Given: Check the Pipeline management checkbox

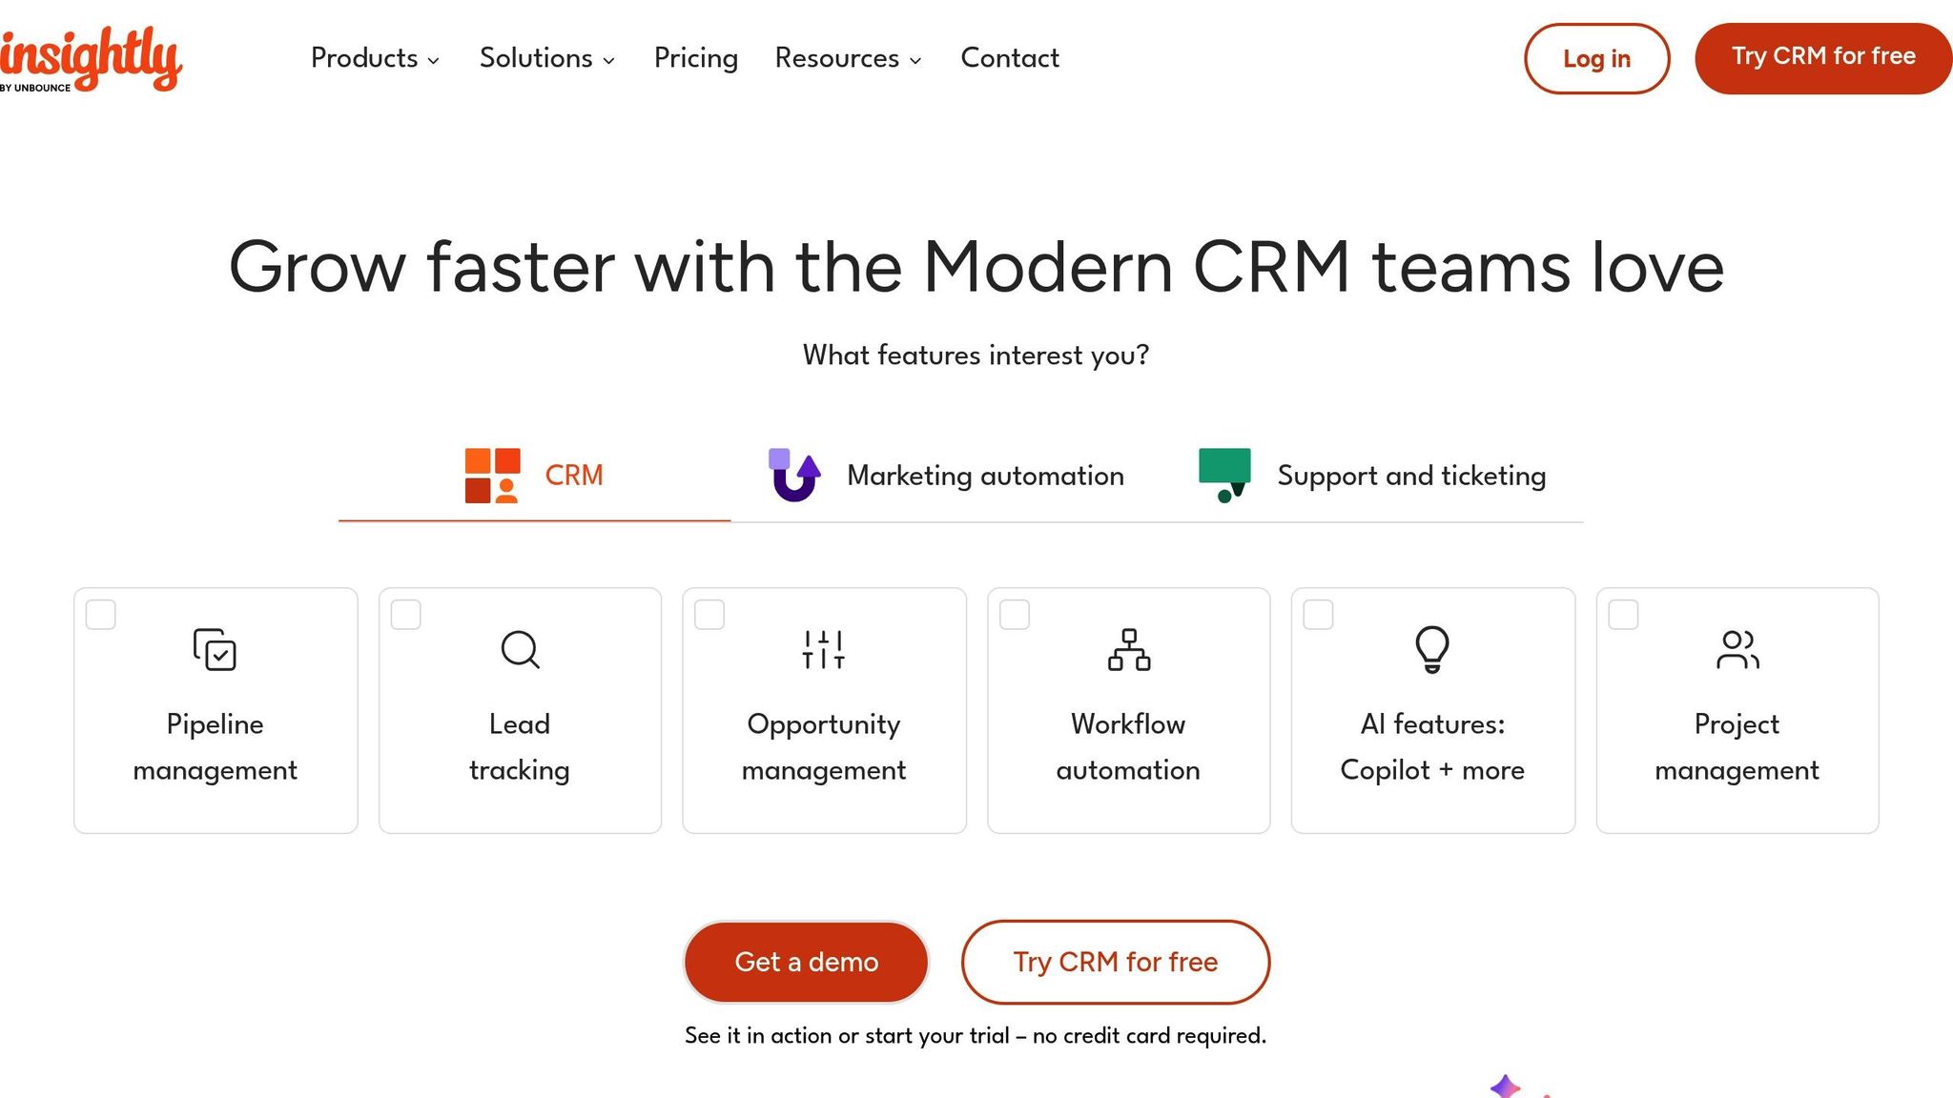Looking at the screenshot, I should (x=101, y=615).
